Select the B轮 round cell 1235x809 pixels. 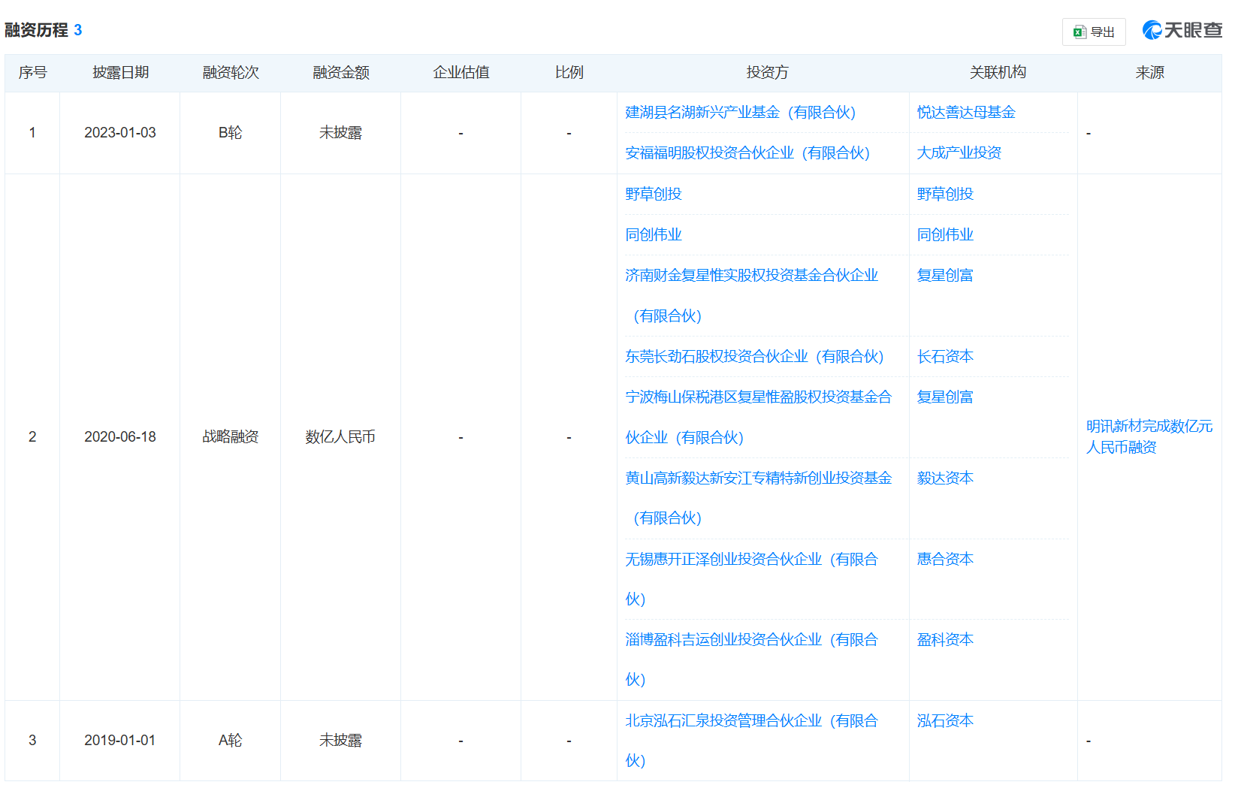[x=230, y=133]
